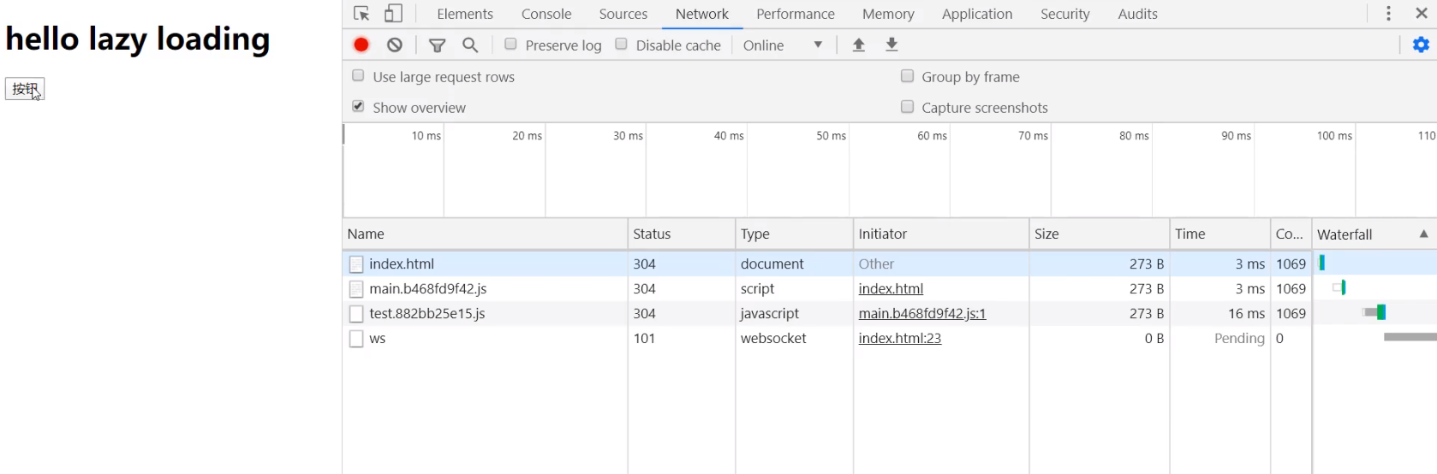Open the DevTools three-dot menu

1388,14
